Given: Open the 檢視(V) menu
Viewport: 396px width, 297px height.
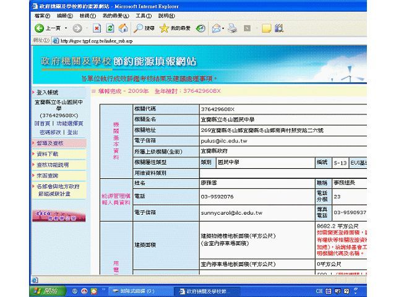Looking at the screenshot, I should pyautogui.click(x=87, y=15).
